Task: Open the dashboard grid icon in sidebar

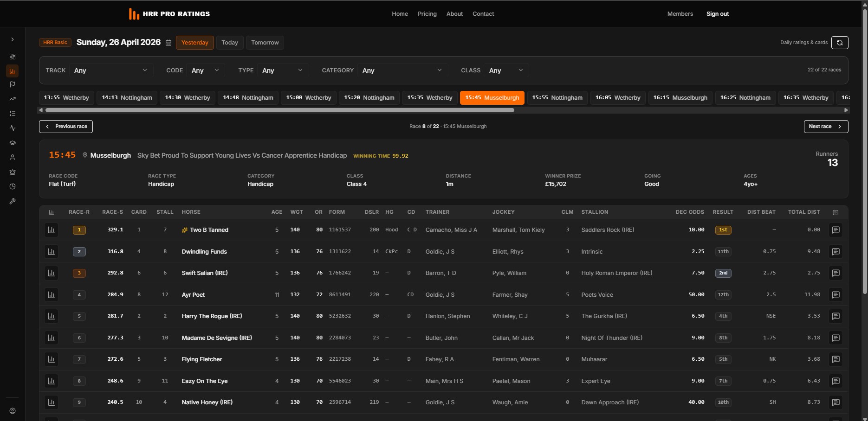Action: [13, 57]
